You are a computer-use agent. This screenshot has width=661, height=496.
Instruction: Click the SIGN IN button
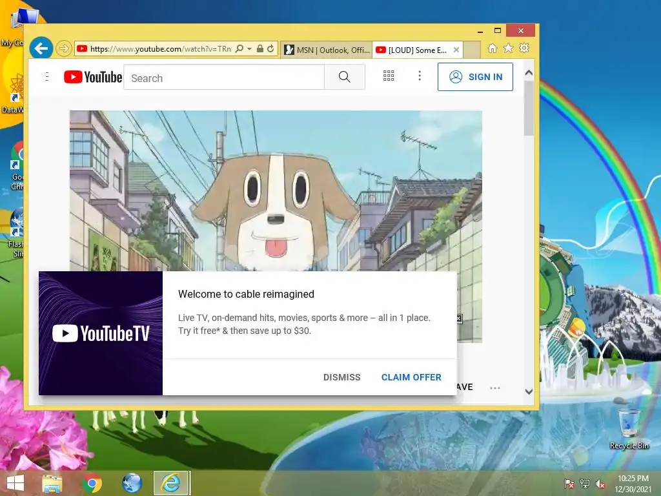(x=475, y=77)
